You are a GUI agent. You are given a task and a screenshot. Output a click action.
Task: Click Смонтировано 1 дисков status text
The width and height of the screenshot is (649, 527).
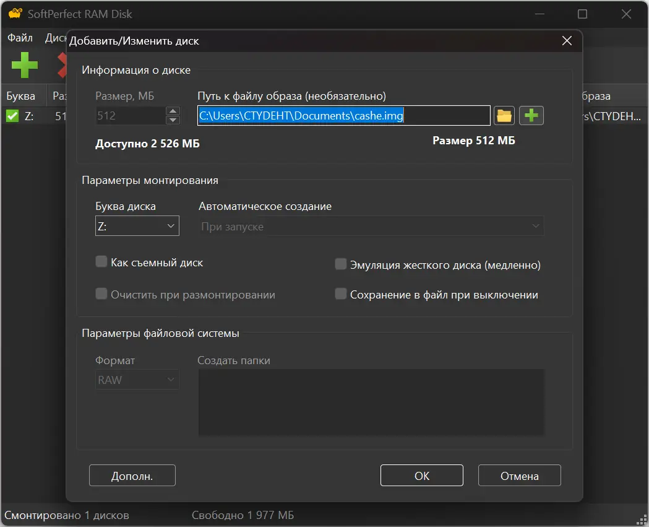coord(67,515)
